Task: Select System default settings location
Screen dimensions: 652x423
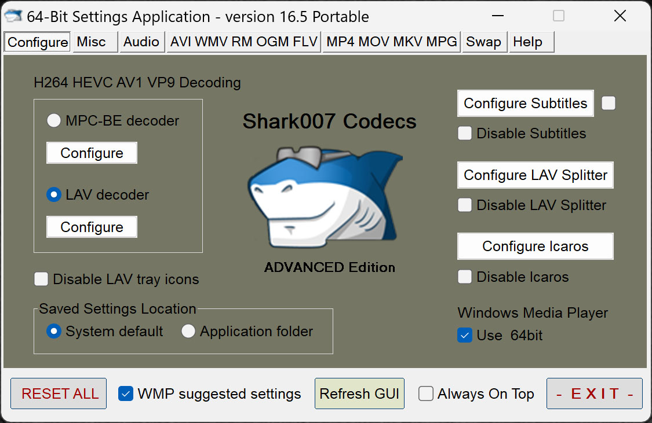Action: (54, 332)
